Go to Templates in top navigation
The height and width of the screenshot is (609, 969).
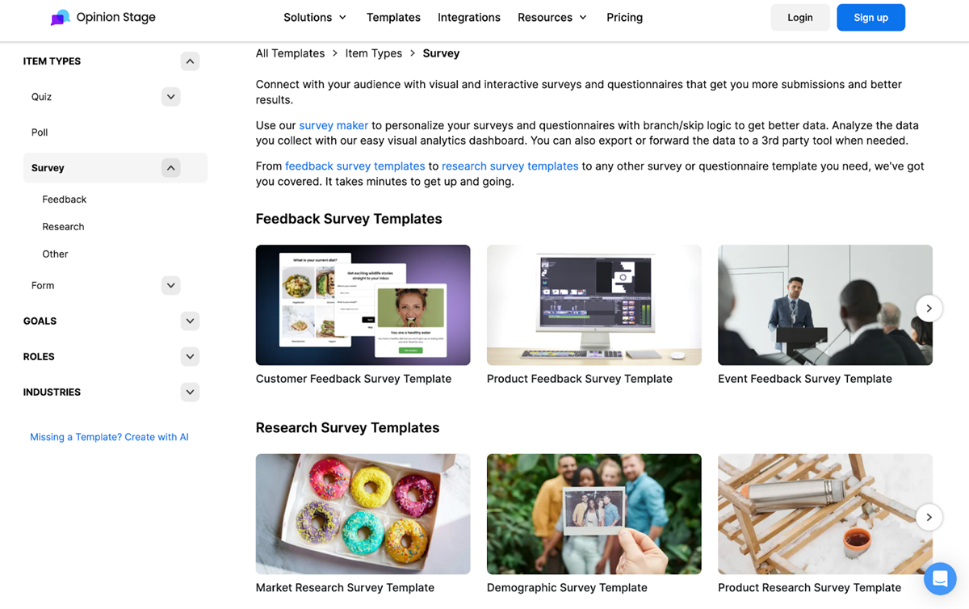pos(393,17)
